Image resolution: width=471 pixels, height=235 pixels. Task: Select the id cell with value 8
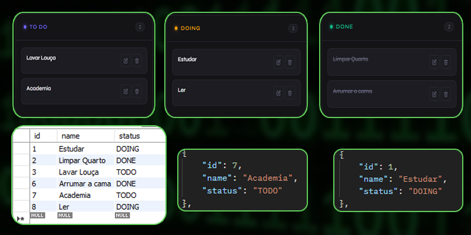[x=43, y=207]
